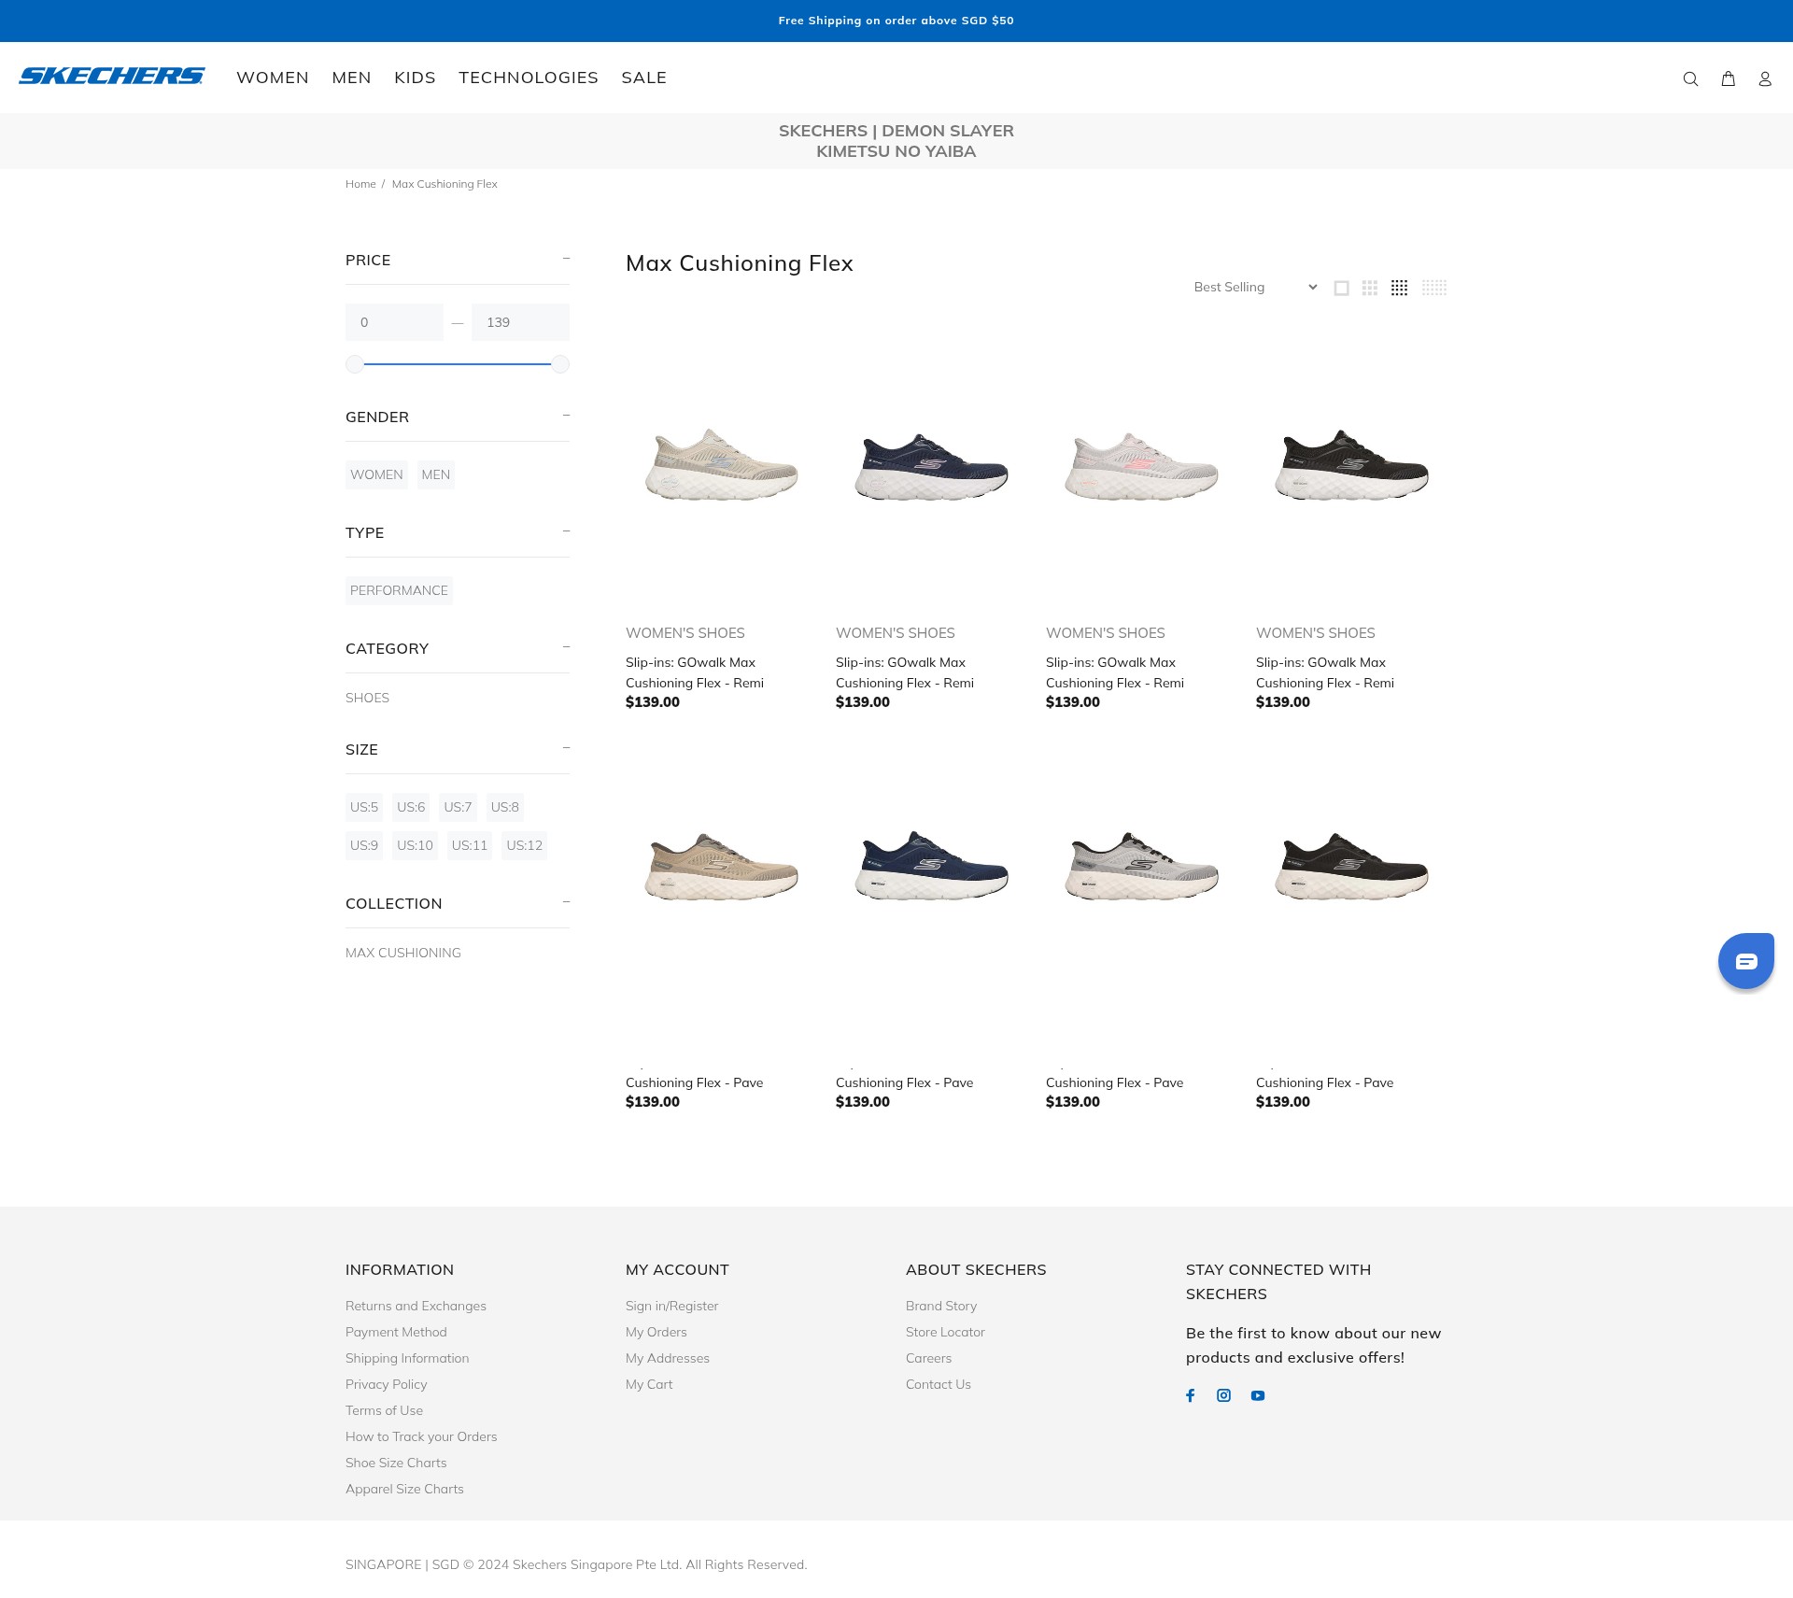
Task: Open the user account icon
Action: [1765, 79]
